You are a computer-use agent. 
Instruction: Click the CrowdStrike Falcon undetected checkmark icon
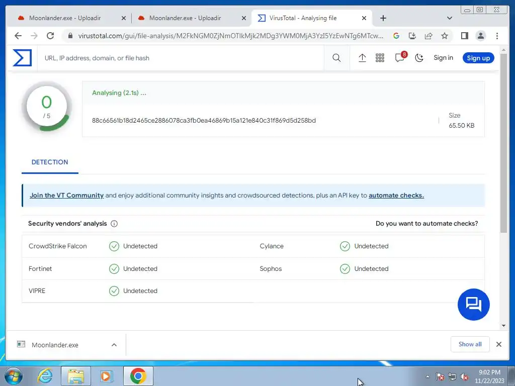[114, 246]
